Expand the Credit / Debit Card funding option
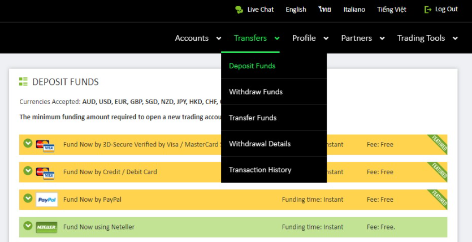 (x=28, y=171)
